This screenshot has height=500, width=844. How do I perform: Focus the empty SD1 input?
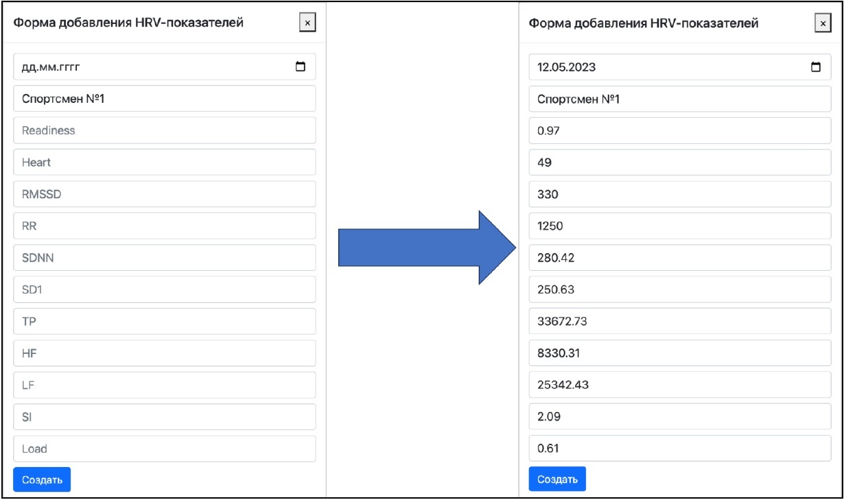click(x=164, y=289)
